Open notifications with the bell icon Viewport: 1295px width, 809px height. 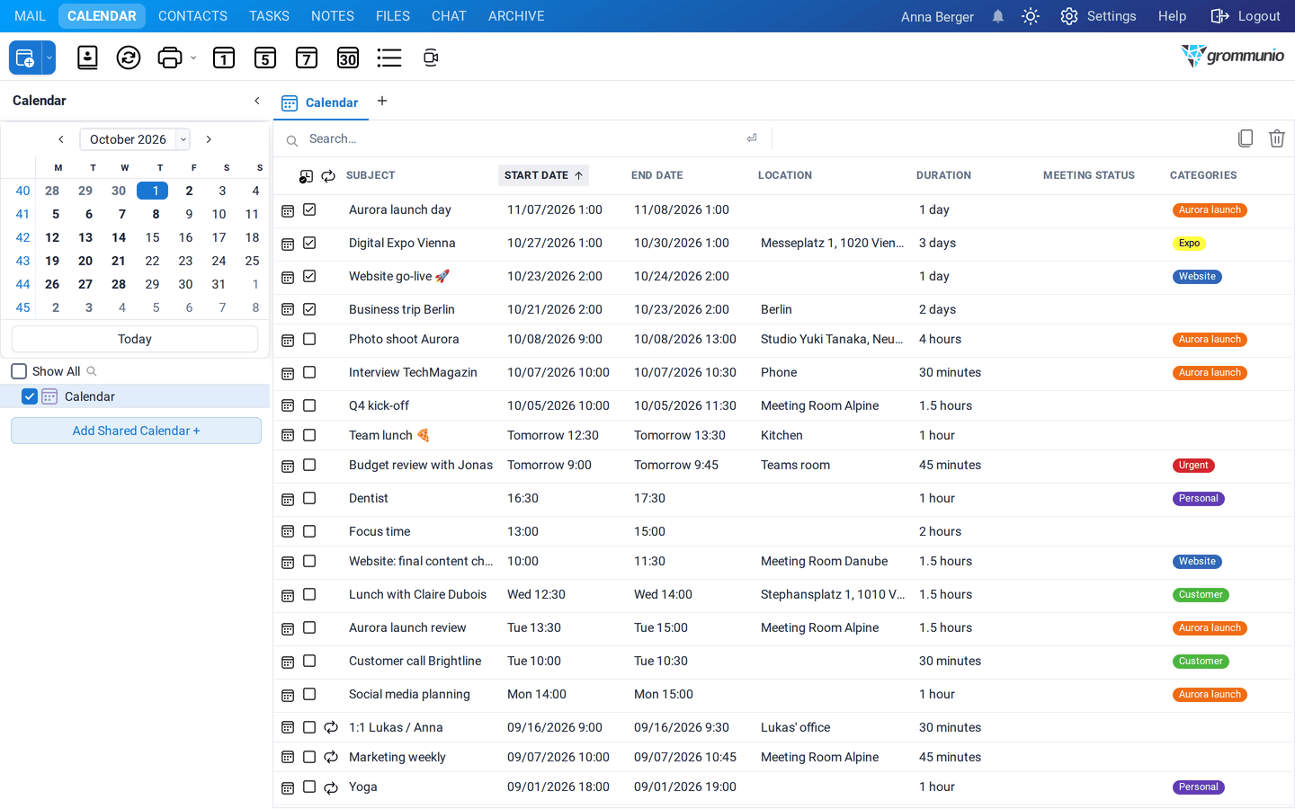coord(998,16)
